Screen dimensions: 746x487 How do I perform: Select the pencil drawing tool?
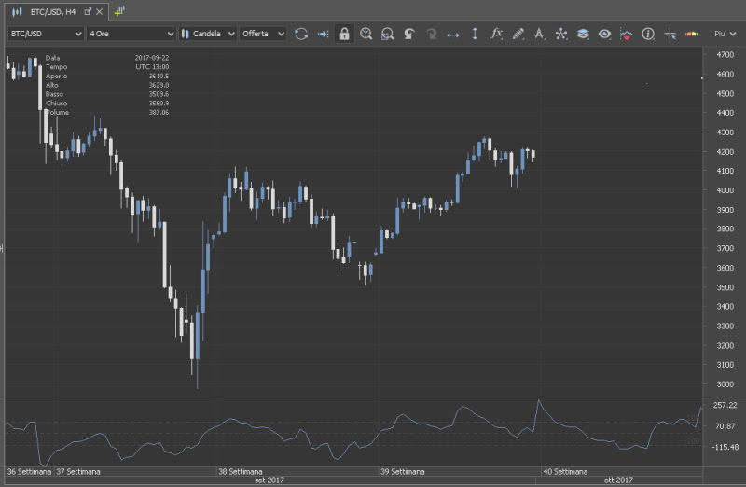click(x=518, y=34)
